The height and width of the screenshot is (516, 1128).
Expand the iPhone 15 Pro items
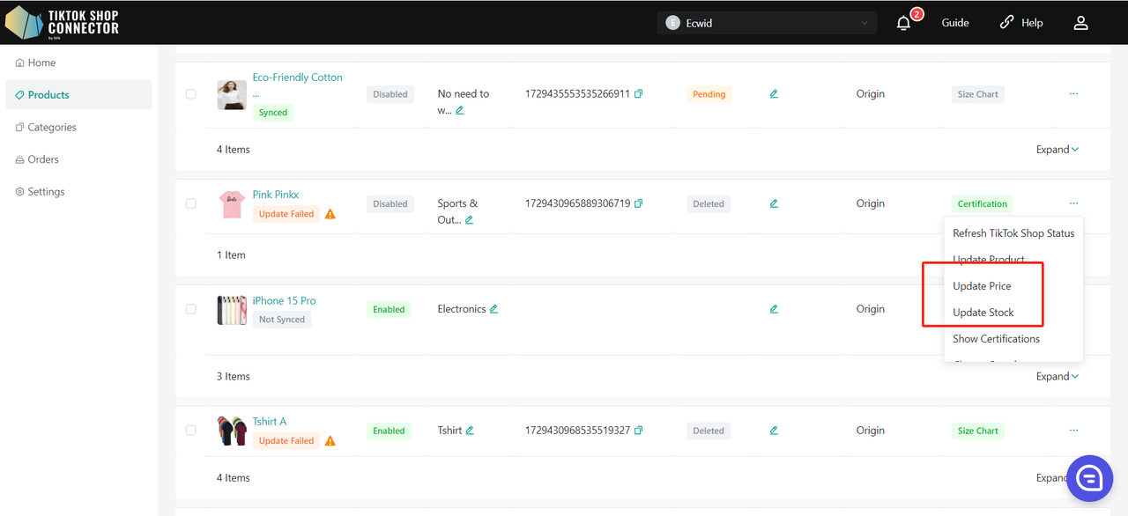(1057, 376)
